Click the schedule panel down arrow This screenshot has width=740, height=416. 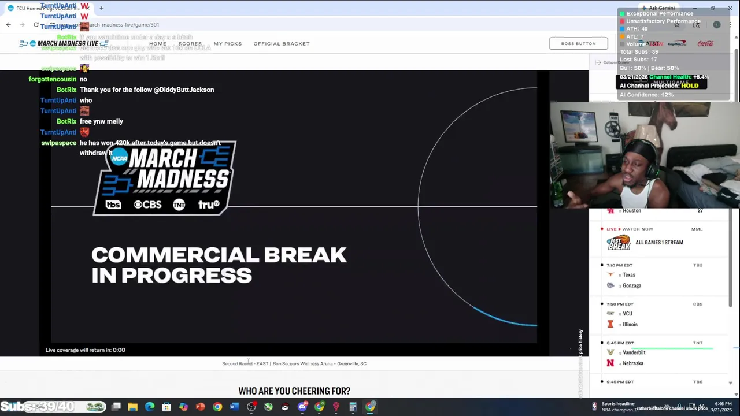click(x=730, y=383)
